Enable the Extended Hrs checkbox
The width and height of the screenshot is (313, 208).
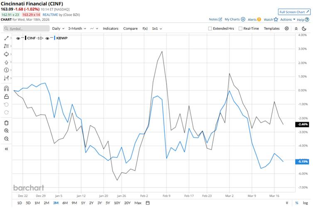(x=210, y=29)
